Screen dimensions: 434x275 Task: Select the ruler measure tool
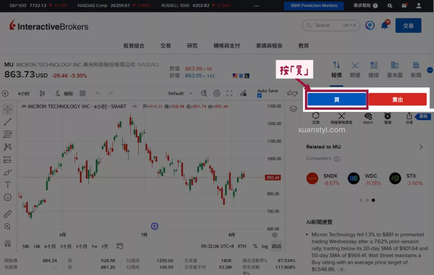click(x=8, y=214)
